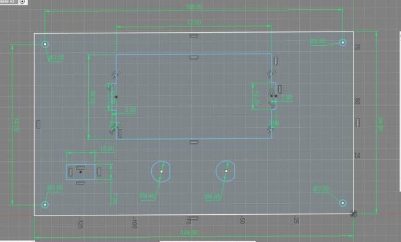The width and height of the screenshot is (401, 242).
Task: Select the top-left Ø3.00 mounting hole
Action: (x=45, y=44)
